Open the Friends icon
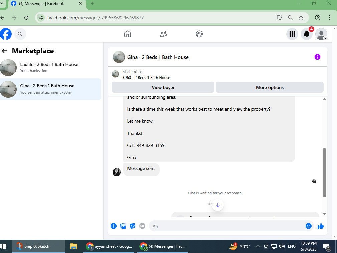337x253 pixels. (163, 34)
